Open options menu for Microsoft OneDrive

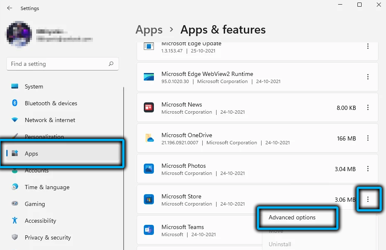point(368,138)
